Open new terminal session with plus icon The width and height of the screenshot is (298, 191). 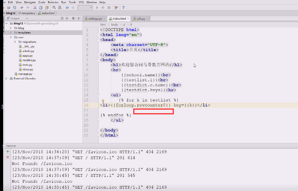(7, 151)
